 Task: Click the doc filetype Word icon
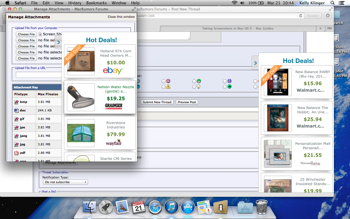tap(16, 111)
